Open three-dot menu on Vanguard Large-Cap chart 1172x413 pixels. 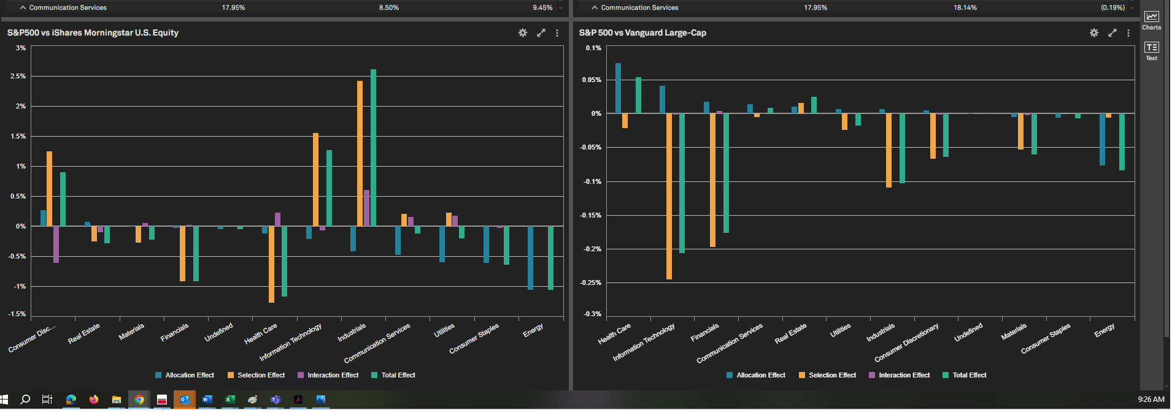click(x=1128, y=33)
